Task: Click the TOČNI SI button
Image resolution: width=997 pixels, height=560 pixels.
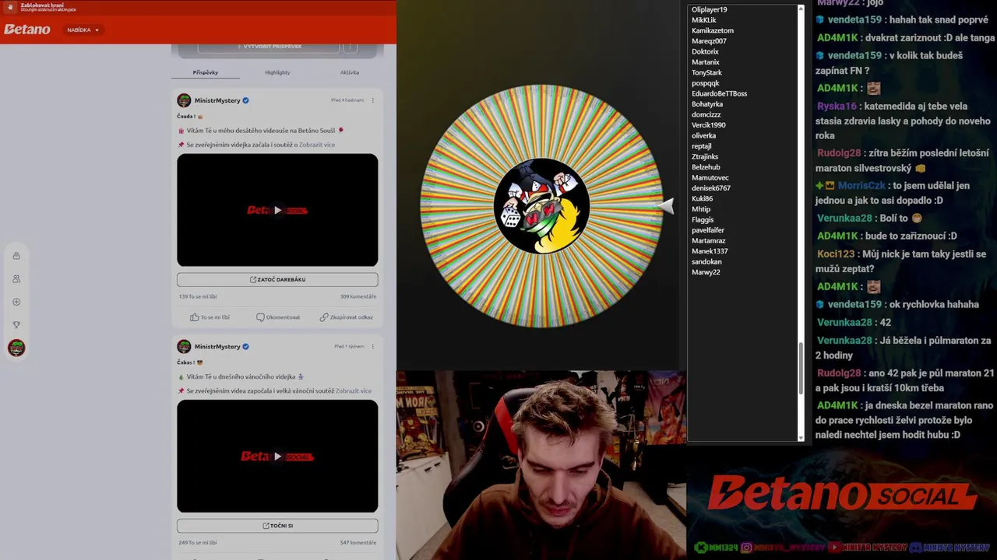Action: coord(277,526)
